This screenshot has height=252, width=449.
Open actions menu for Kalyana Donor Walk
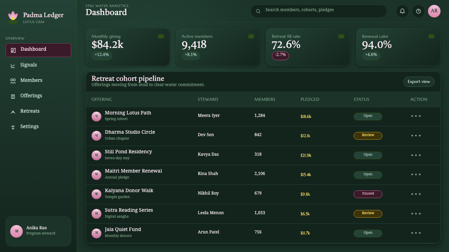point(416,194)
